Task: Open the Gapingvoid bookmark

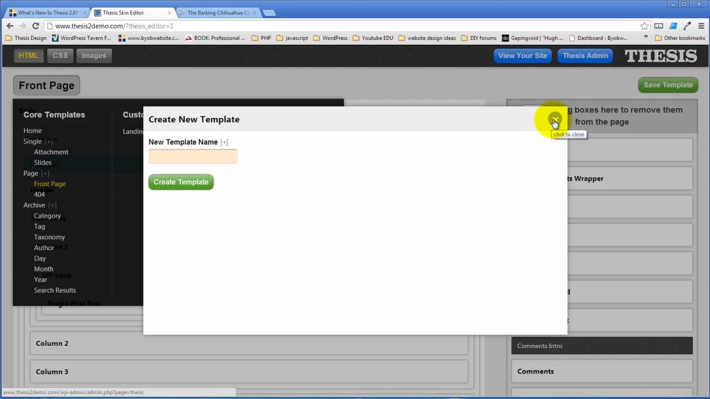Action: [x=532, y=38]
